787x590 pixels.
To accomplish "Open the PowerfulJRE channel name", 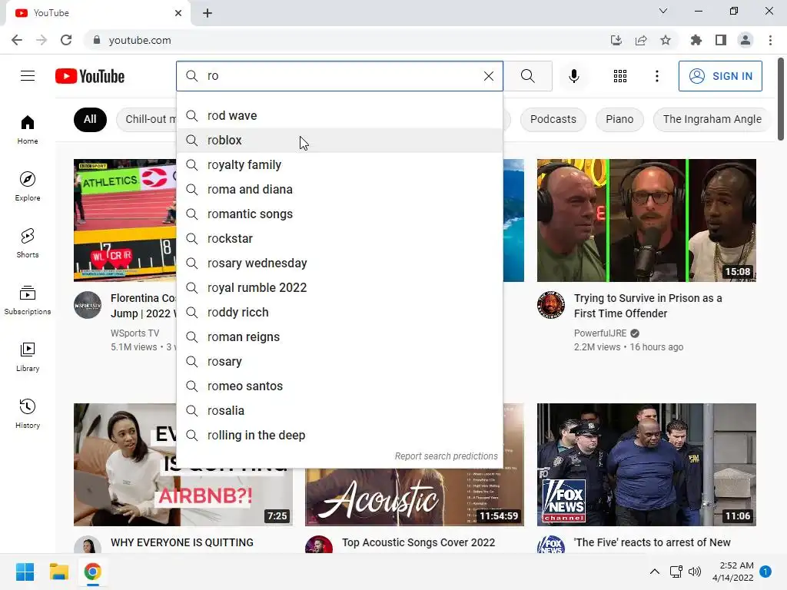I will (600, 333).
